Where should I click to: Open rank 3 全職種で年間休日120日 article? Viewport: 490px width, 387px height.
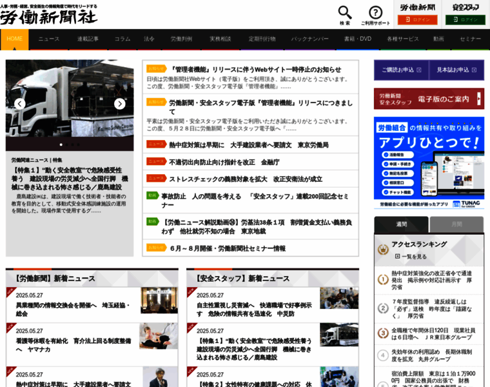point(433,334)
